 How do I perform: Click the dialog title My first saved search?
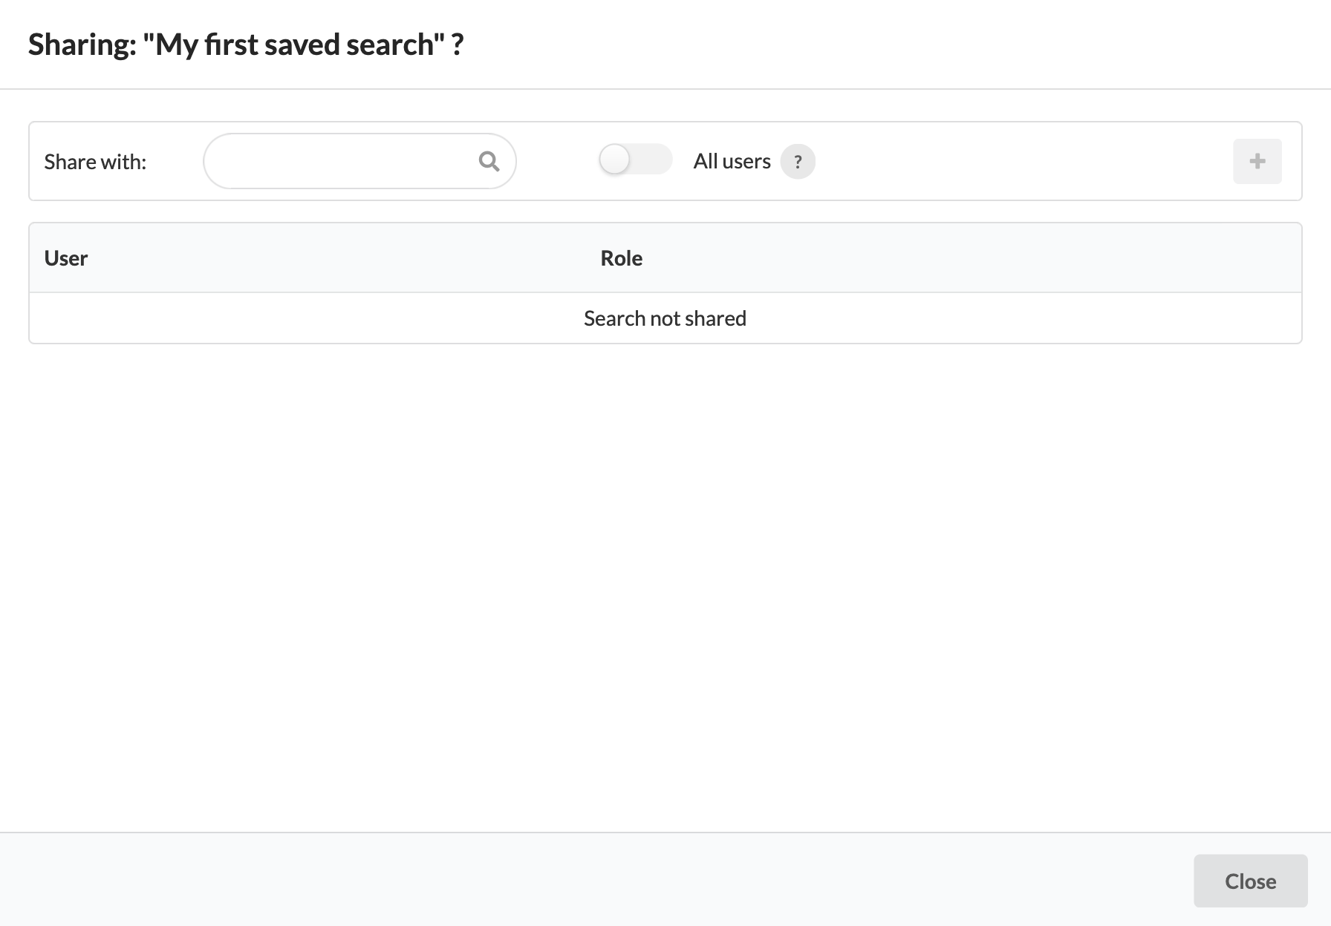pyautogui.click(x=246, y=45)
